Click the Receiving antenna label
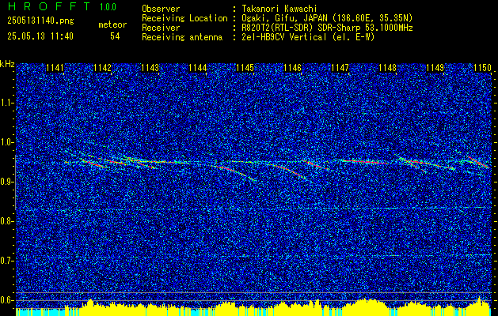Screen dimensions: 498x316 tap(182, 37)
